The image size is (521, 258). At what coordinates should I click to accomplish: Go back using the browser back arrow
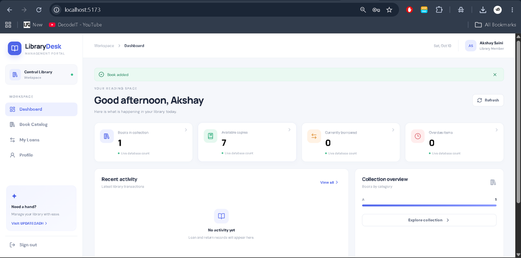(x=10, y=10)
